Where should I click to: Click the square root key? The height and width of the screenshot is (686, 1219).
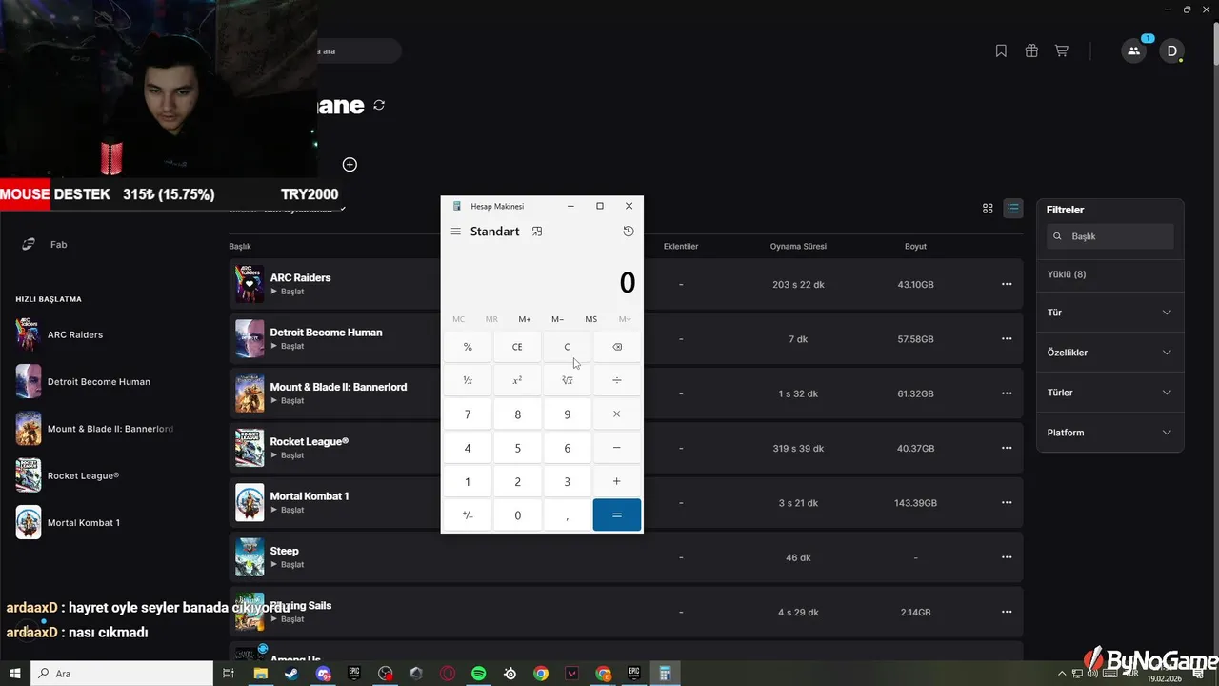[x=567, y=380]
